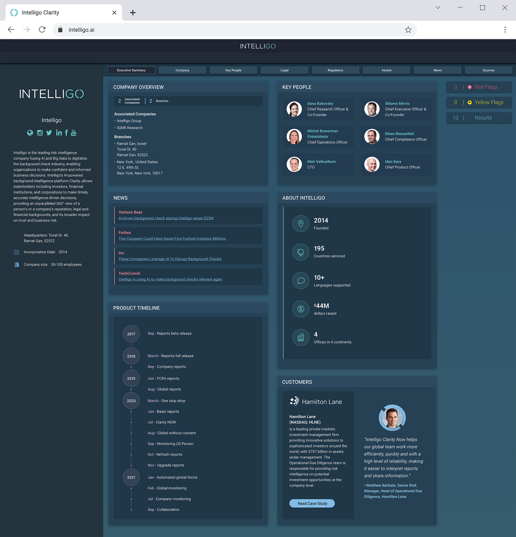
Task: Open the Sources tab
Action: (x=488, y=70)
